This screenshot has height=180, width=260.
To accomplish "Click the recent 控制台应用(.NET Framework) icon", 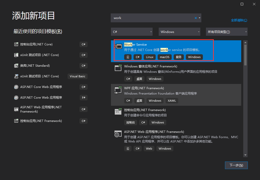I will 16,121.
